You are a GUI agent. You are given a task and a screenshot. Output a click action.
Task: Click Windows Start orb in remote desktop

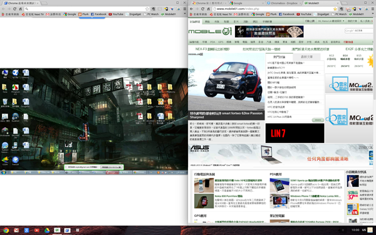pos(3,172)
